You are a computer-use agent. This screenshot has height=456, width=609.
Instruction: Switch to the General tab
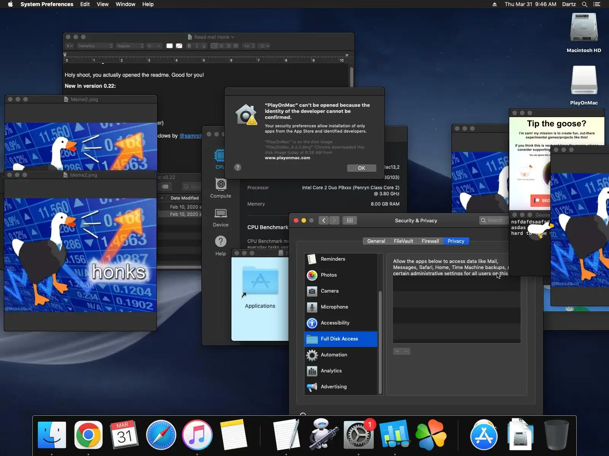(x=376, y=241)
